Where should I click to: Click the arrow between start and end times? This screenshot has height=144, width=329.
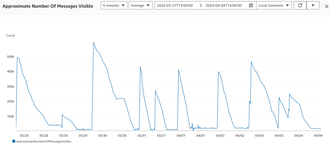pos(201,5)
